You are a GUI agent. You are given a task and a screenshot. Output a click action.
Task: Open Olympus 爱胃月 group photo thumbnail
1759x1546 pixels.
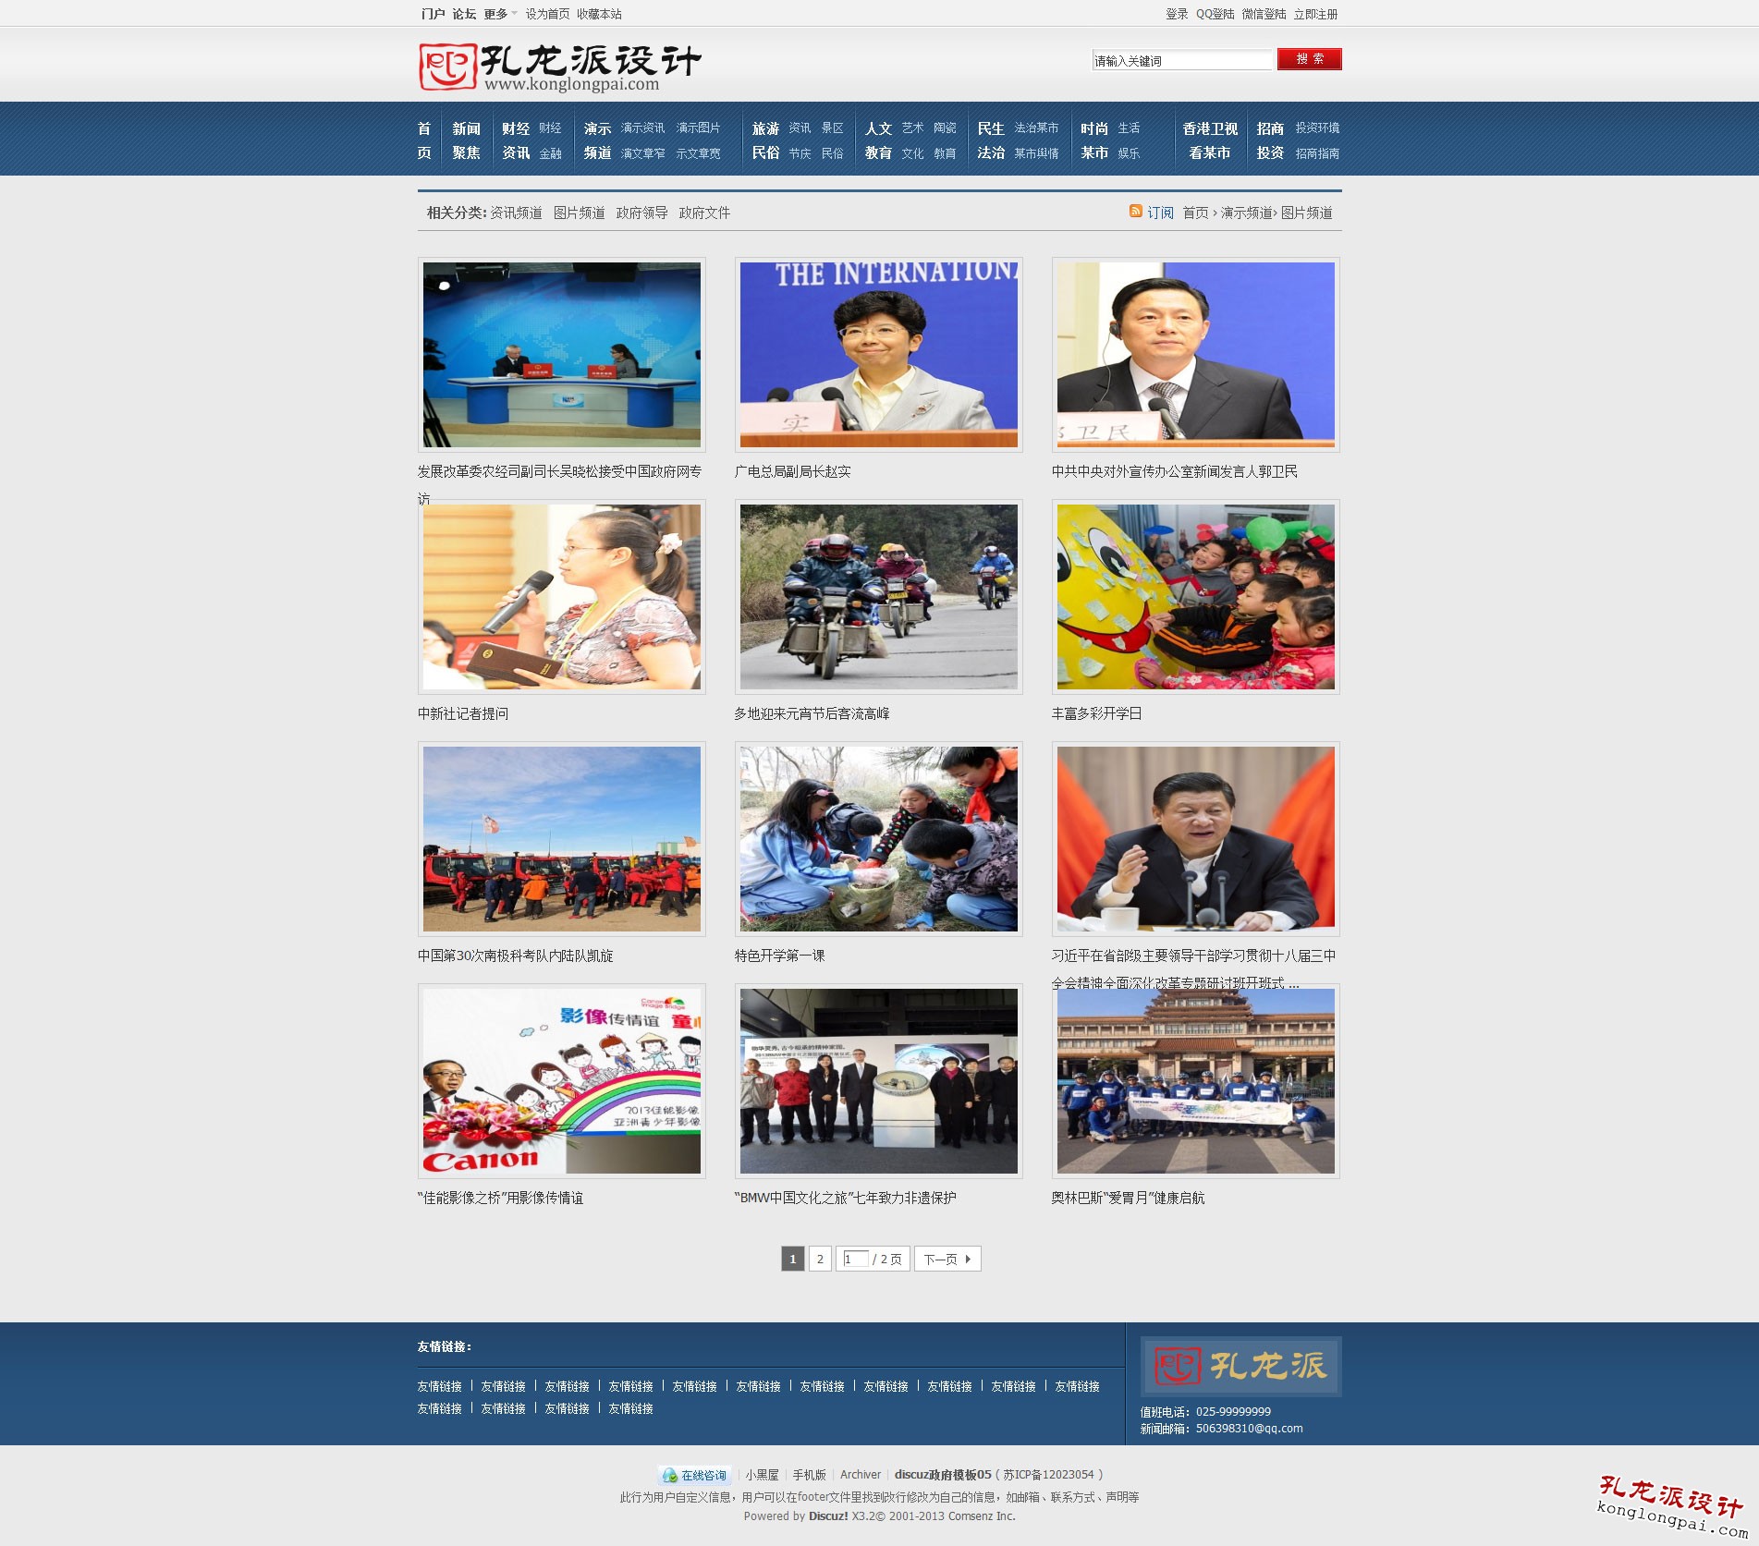pyautogui.click(x=1196, y=1081)
